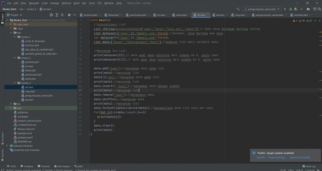Open Problems tool window
This screenshot has height=171, width=322.
pos(27,166)
